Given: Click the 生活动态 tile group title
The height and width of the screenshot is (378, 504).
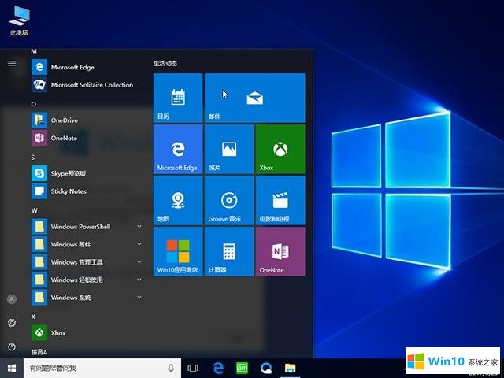Looking at the screenshot, I should point(165,63).
